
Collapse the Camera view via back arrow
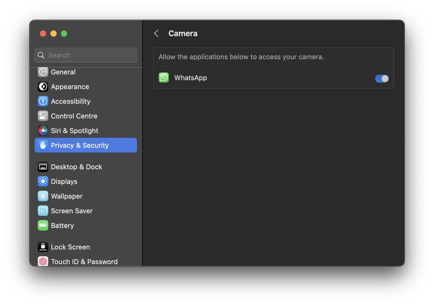[x=156, y=33]
